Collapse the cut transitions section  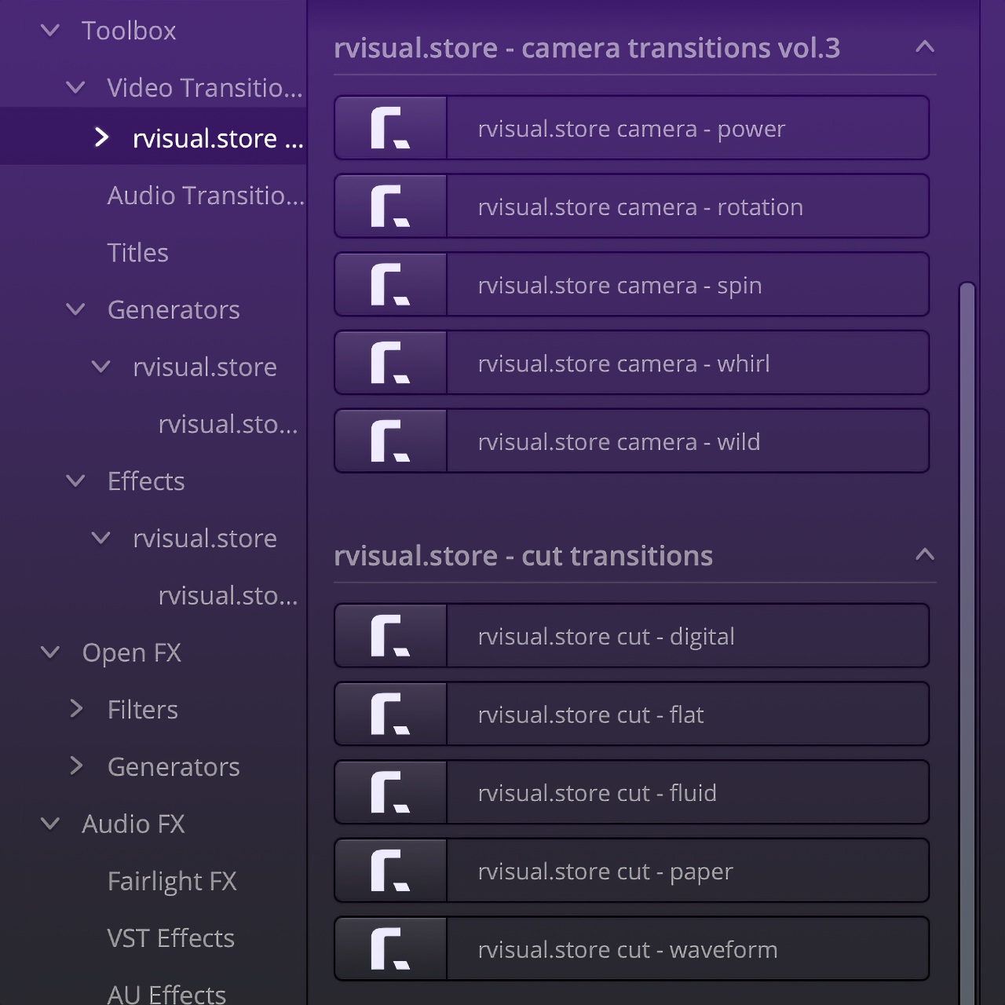click(x=924, y=555)
